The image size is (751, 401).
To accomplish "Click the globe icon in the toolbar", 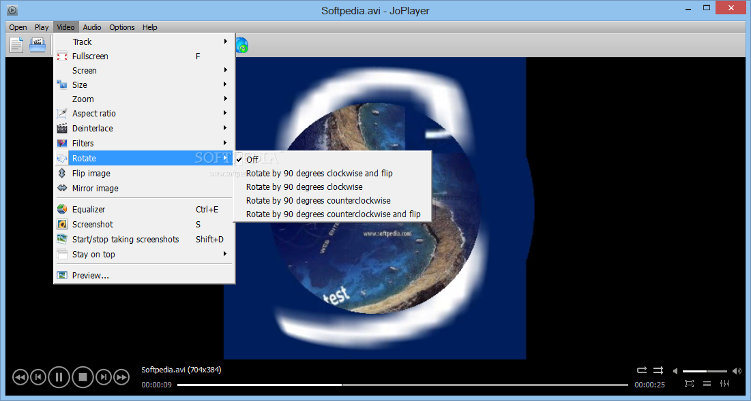I will pos(242,46).
